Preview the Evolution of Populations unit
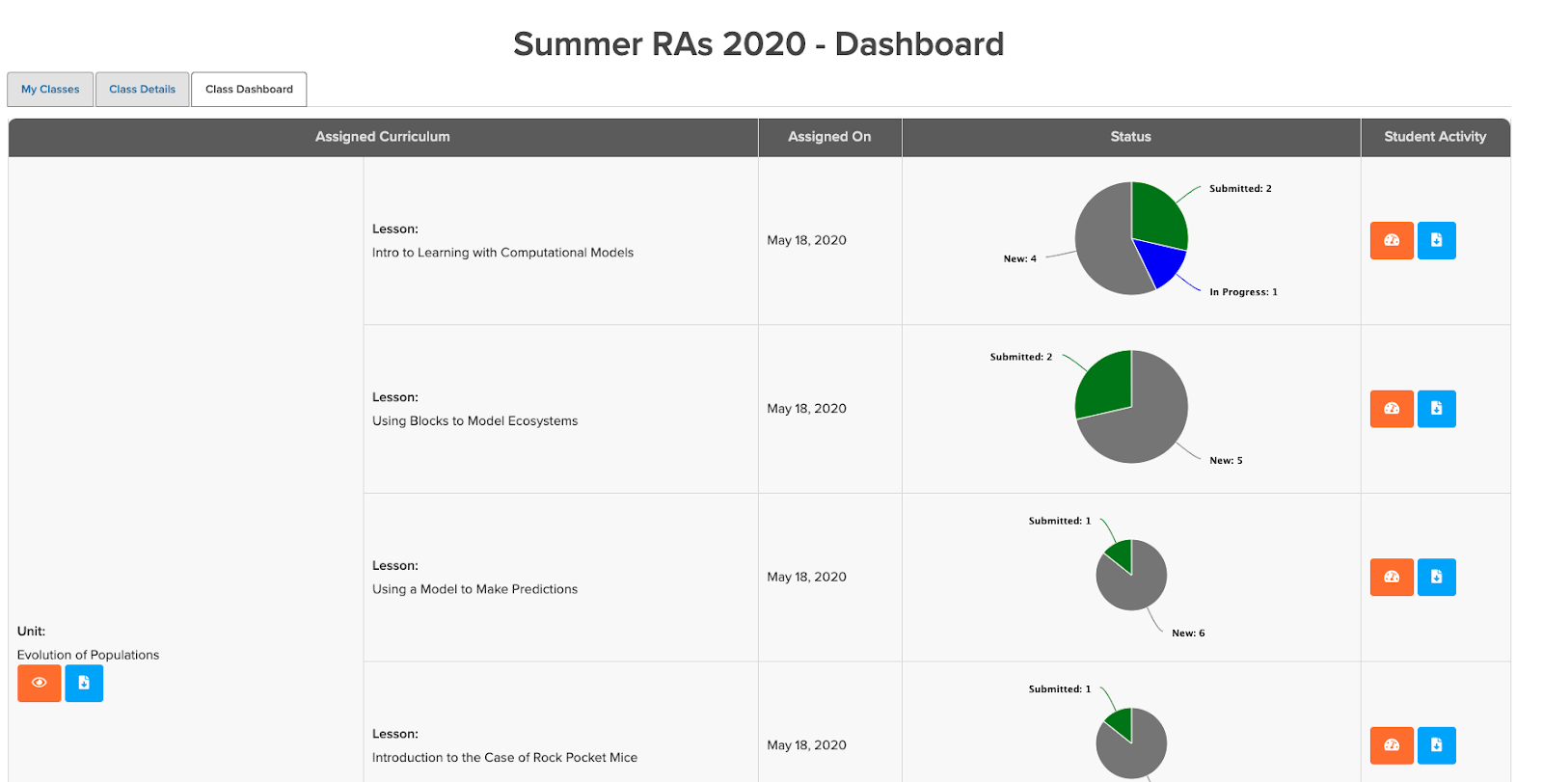1543x782 pixels. [x=40, y=684]
